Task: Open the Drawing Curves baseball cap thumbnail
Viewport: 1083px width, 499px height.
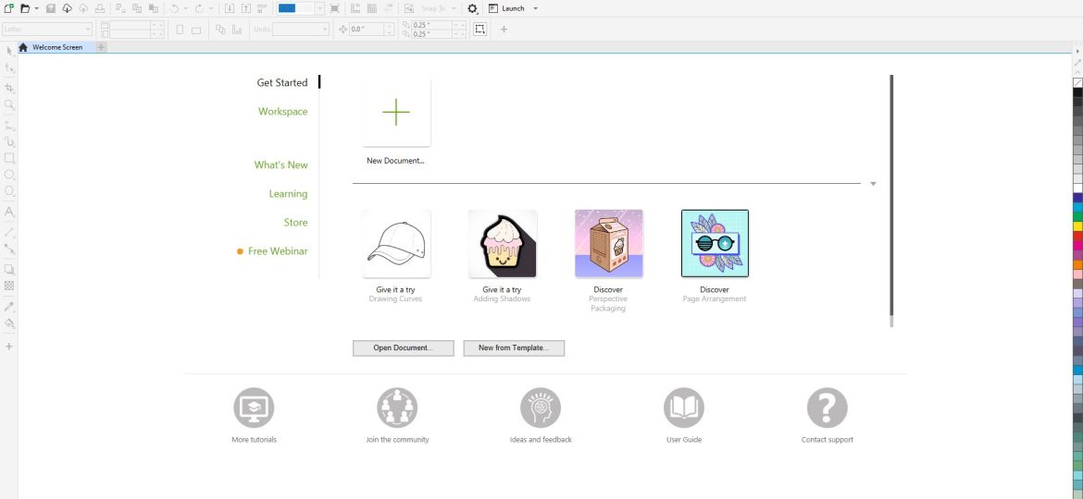Action: [396, 244]
